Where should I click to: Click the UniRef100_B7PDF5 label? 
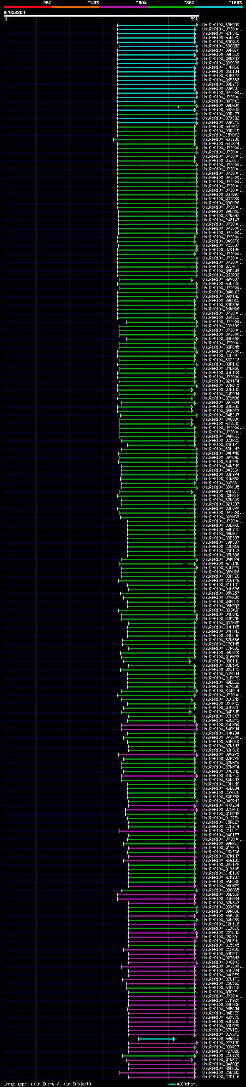pyautogui.click(x=221, y=385)
